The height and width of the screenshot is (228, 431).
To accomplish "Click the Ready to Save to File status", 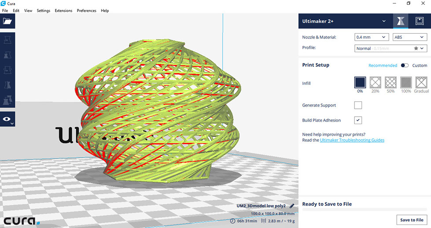I will (327, 204).
